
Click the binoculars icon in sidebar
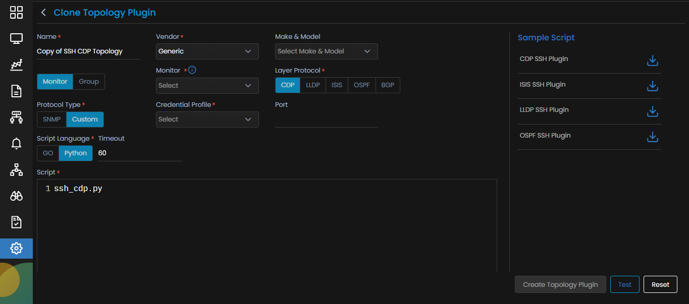click(x=16, y=196)
